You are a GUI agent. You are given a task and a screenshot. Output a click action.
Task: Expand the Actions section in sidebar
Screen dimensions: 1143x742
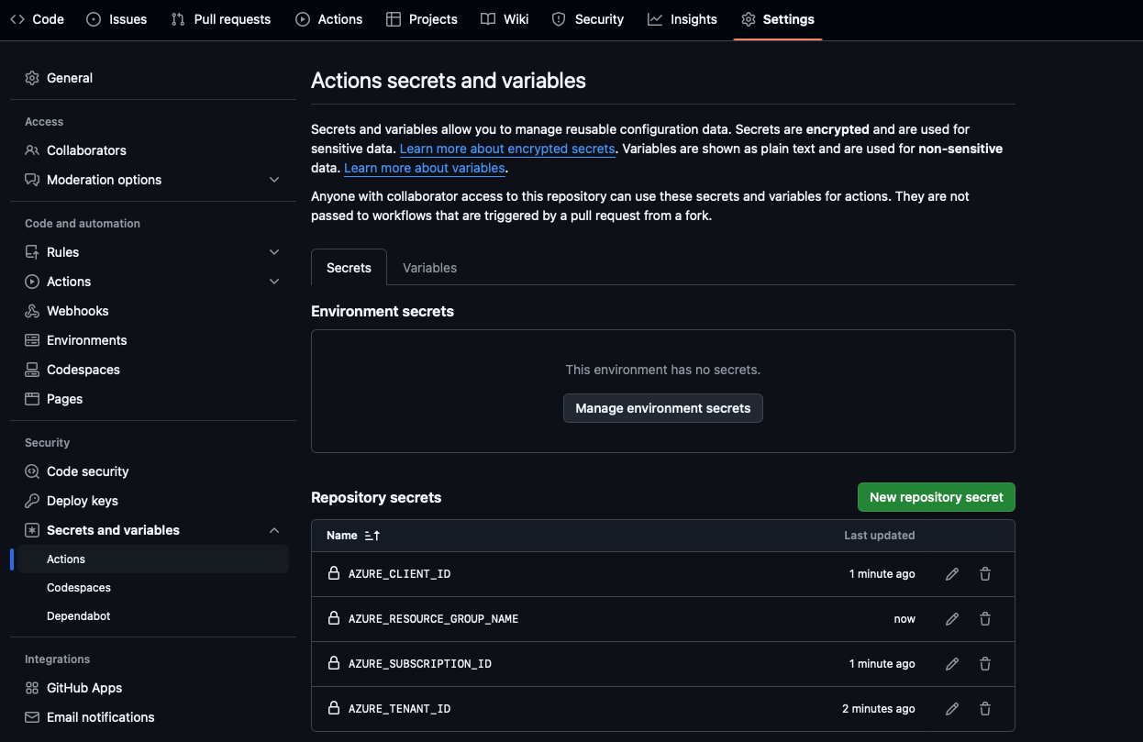pos(273,282)
